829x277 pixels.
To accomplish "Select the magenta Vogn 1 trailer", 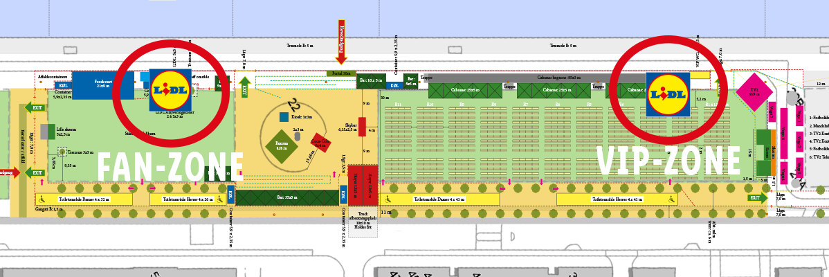I will (799, 115).
